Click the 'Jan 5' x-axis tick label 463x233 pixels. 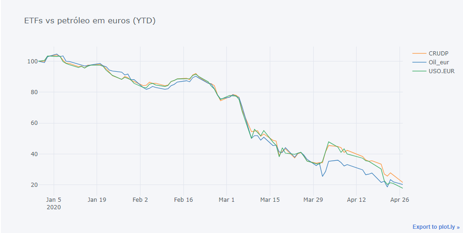pos(54,199)
